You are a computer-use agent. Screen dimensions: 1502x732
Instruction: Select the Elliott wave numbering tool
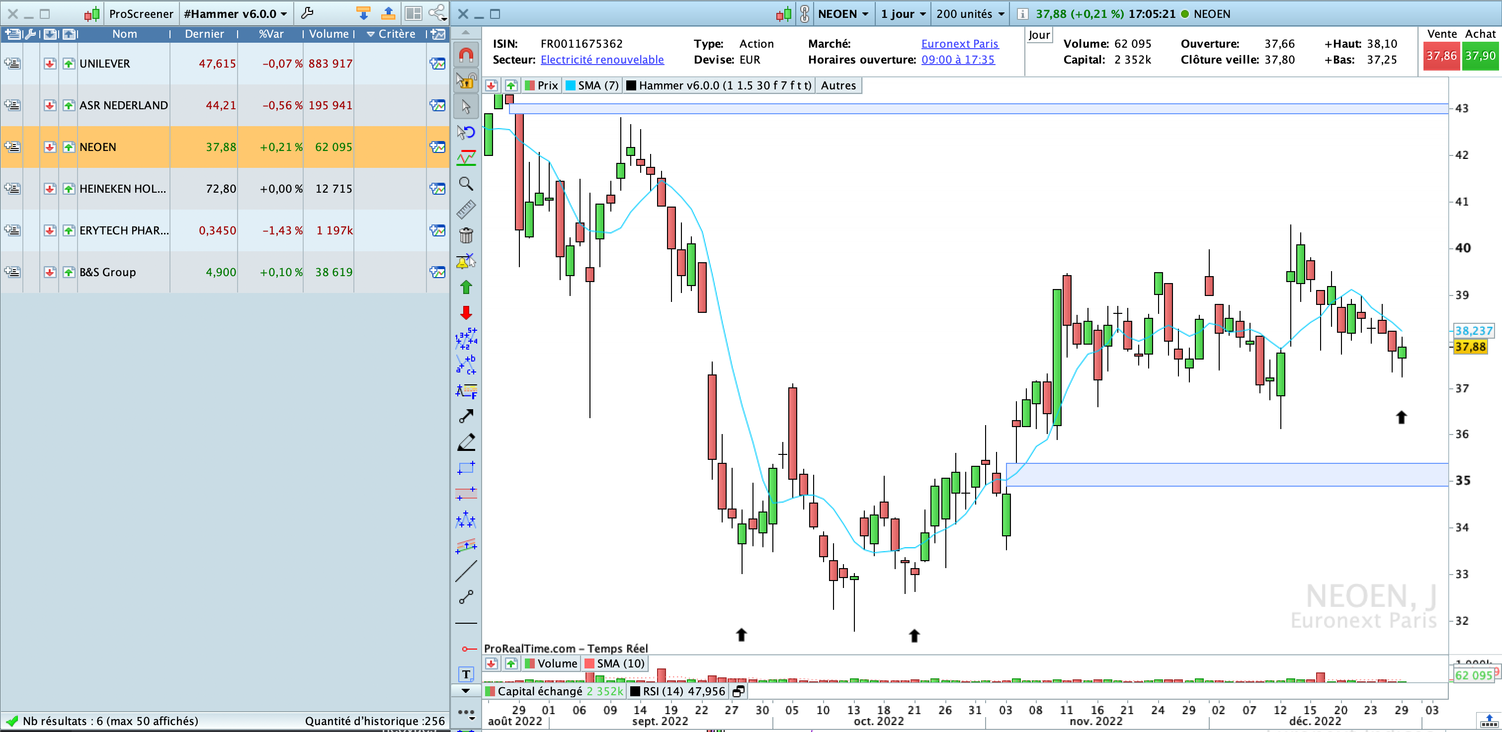point(466,339)
